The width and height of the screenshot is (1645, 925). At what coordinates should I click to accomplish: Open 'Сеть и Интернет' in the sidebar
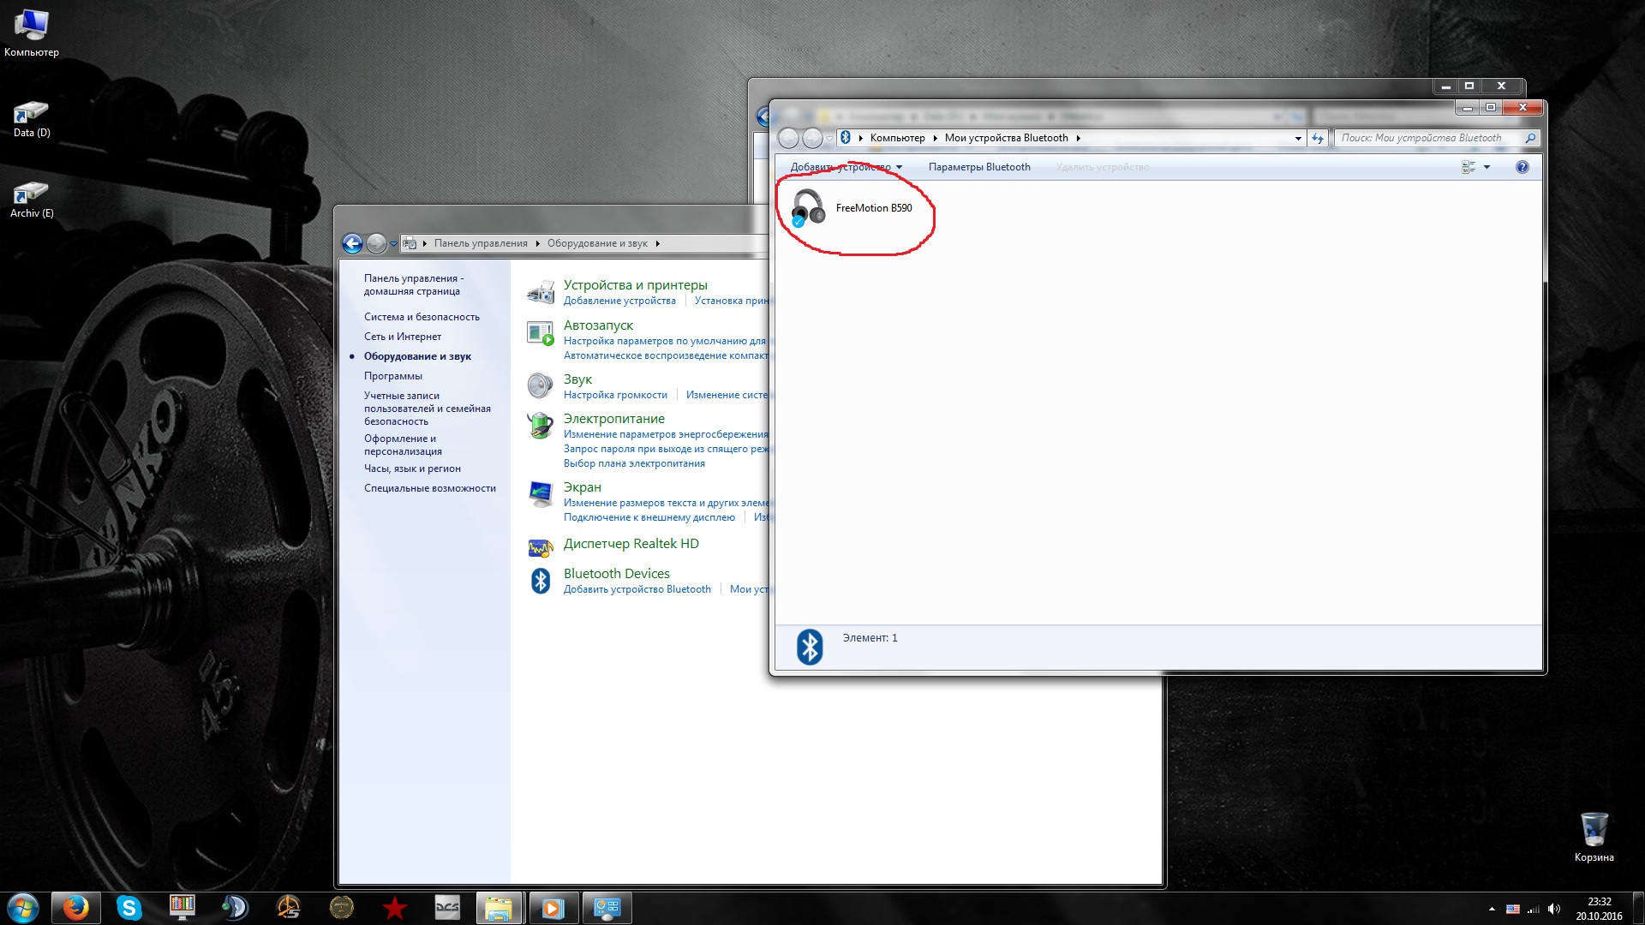pyautogui.click(x=403, y=337)
